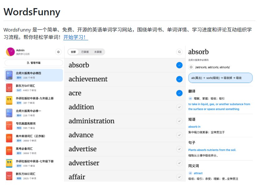Image resolution: width=261 pixels, height=189 pixels.
Task: Click the search magnifier icon
Action: (179, 52)
